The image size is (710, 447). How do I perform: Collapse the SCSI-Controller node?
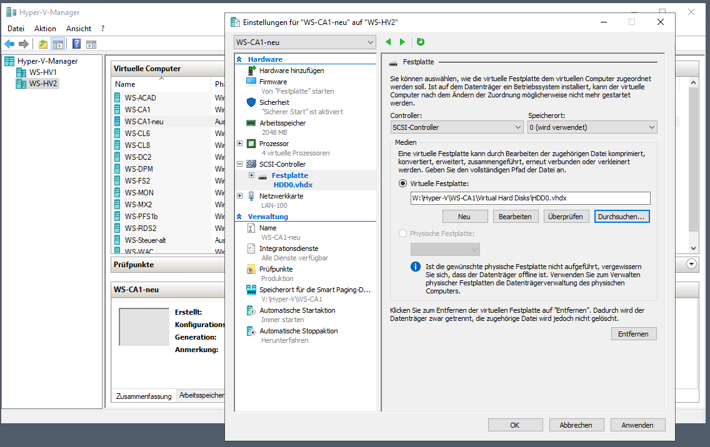[240, 164]
